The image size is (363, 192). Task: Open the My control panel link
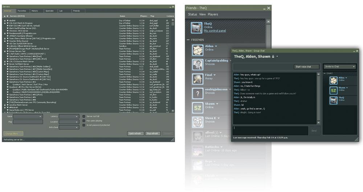tap(215, 30)
